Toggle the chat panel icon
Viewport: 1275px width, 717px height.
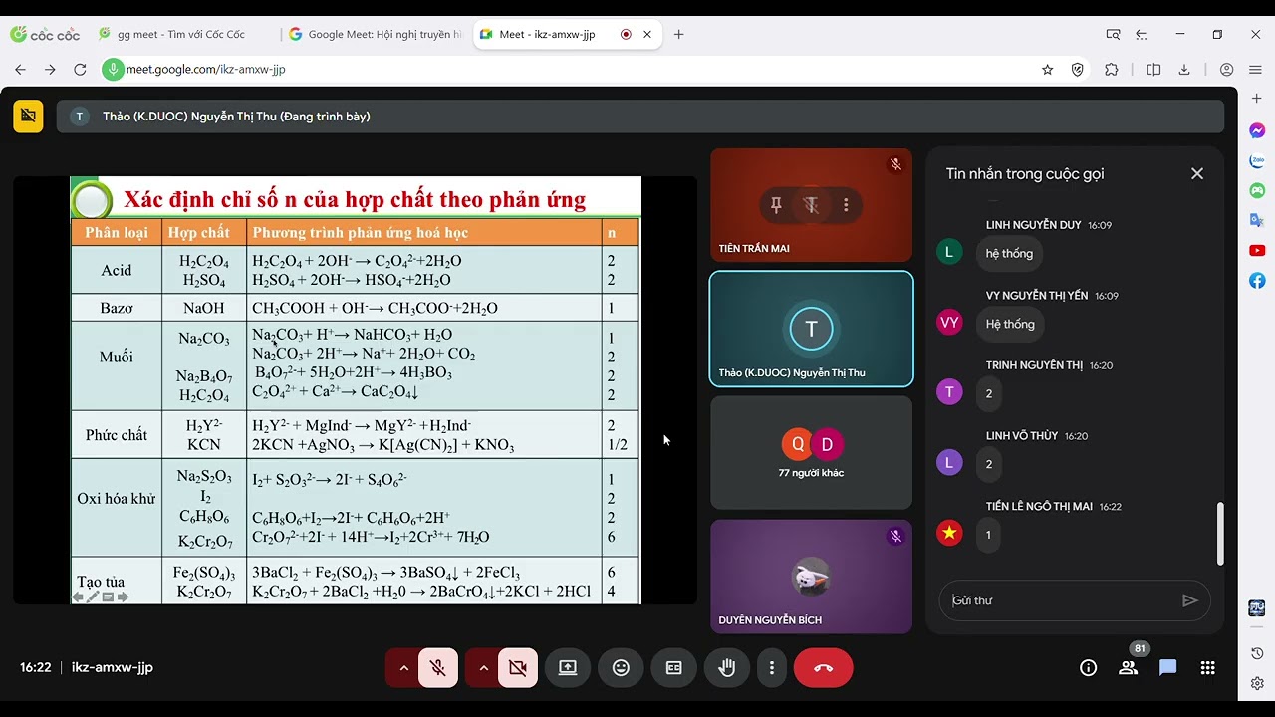tap(1167, 668)
